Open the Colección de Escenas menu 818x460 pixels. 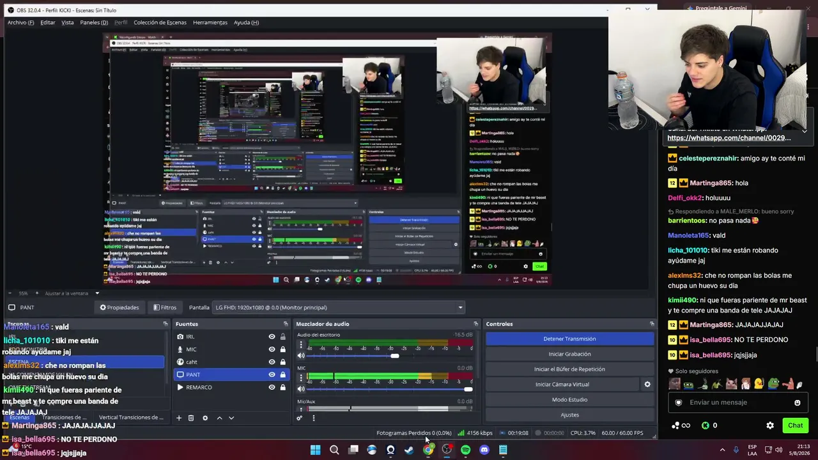pyautogui.click(x=160, y=22)
